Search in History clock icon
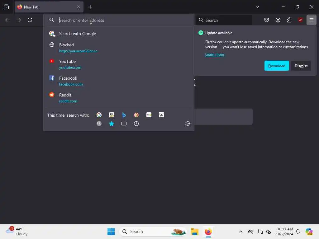The width and height of the screenshot is (319, 239). (136, 124)
